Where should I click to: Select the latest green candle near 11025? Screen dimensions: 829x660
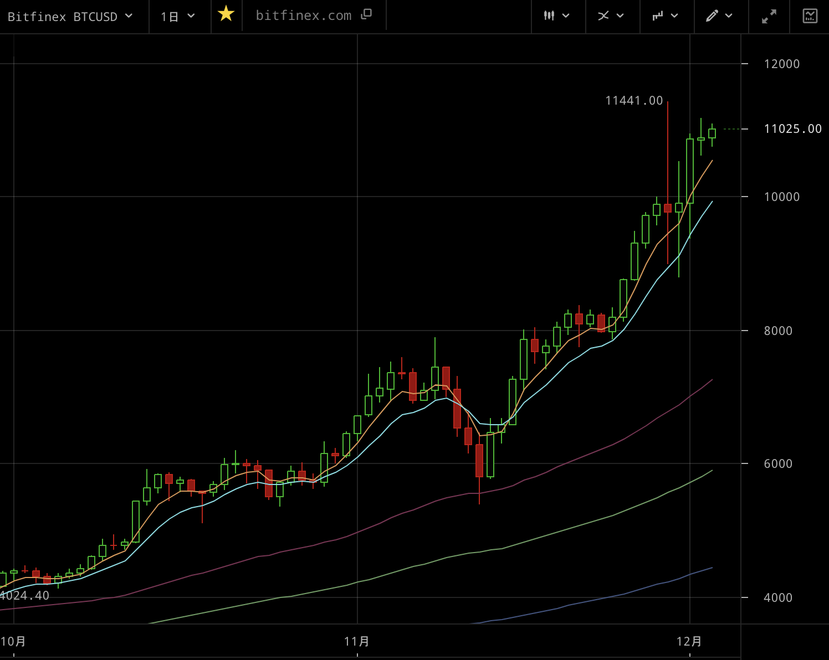point(712,133)
